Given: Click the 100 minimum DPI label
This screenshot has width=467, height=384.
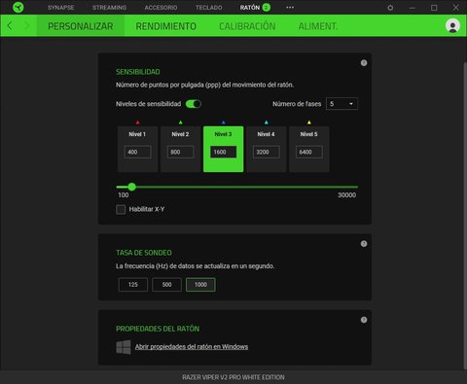Looking at the screenshot, I should pos(124,195).
